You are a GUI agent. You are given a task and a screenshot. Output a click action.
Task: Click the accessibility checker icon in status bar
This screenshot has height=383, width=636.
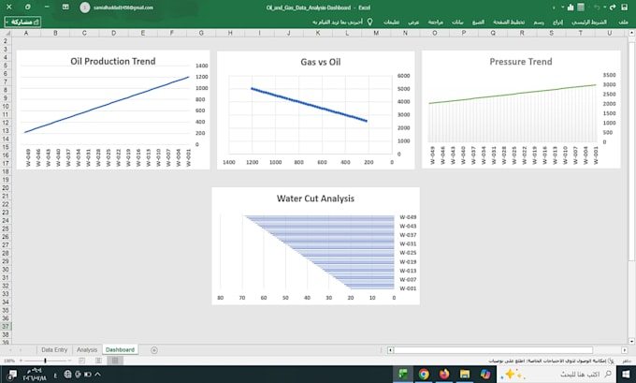pyautogui.click(x=611, y=361)
